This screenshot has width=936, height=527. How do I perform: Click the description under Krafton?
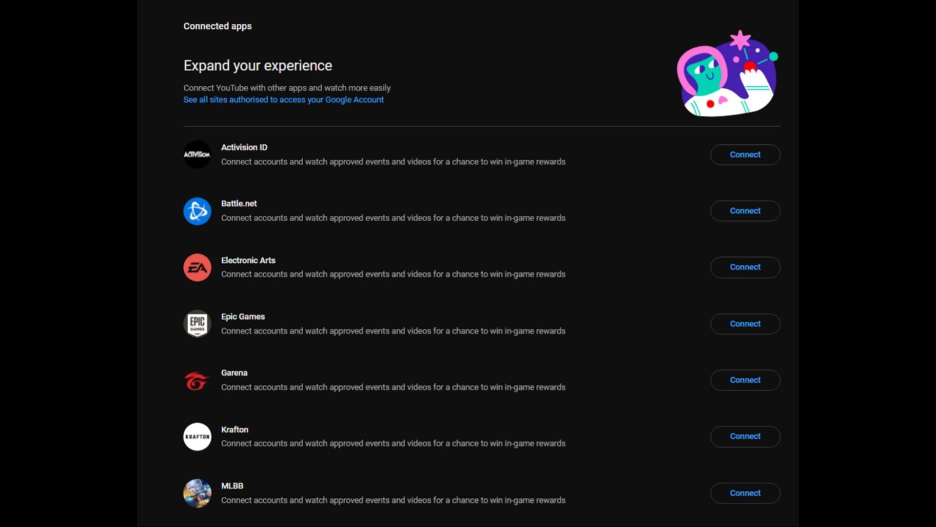[393, 444]
